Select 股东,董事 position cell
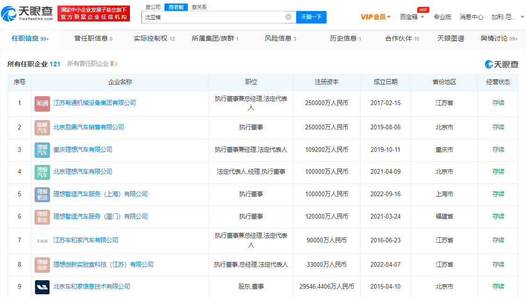526x298 pixels. (251, 287)
